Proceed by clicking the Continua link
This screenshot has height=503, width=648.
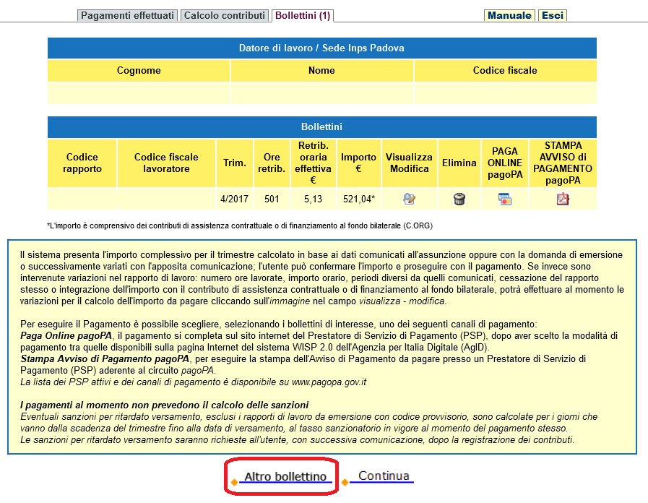pyautogui.click(x=384, y=476)
